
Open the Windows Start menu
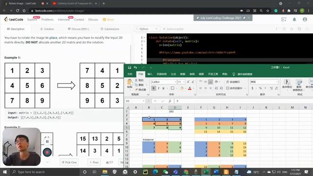tap(5, 172)
